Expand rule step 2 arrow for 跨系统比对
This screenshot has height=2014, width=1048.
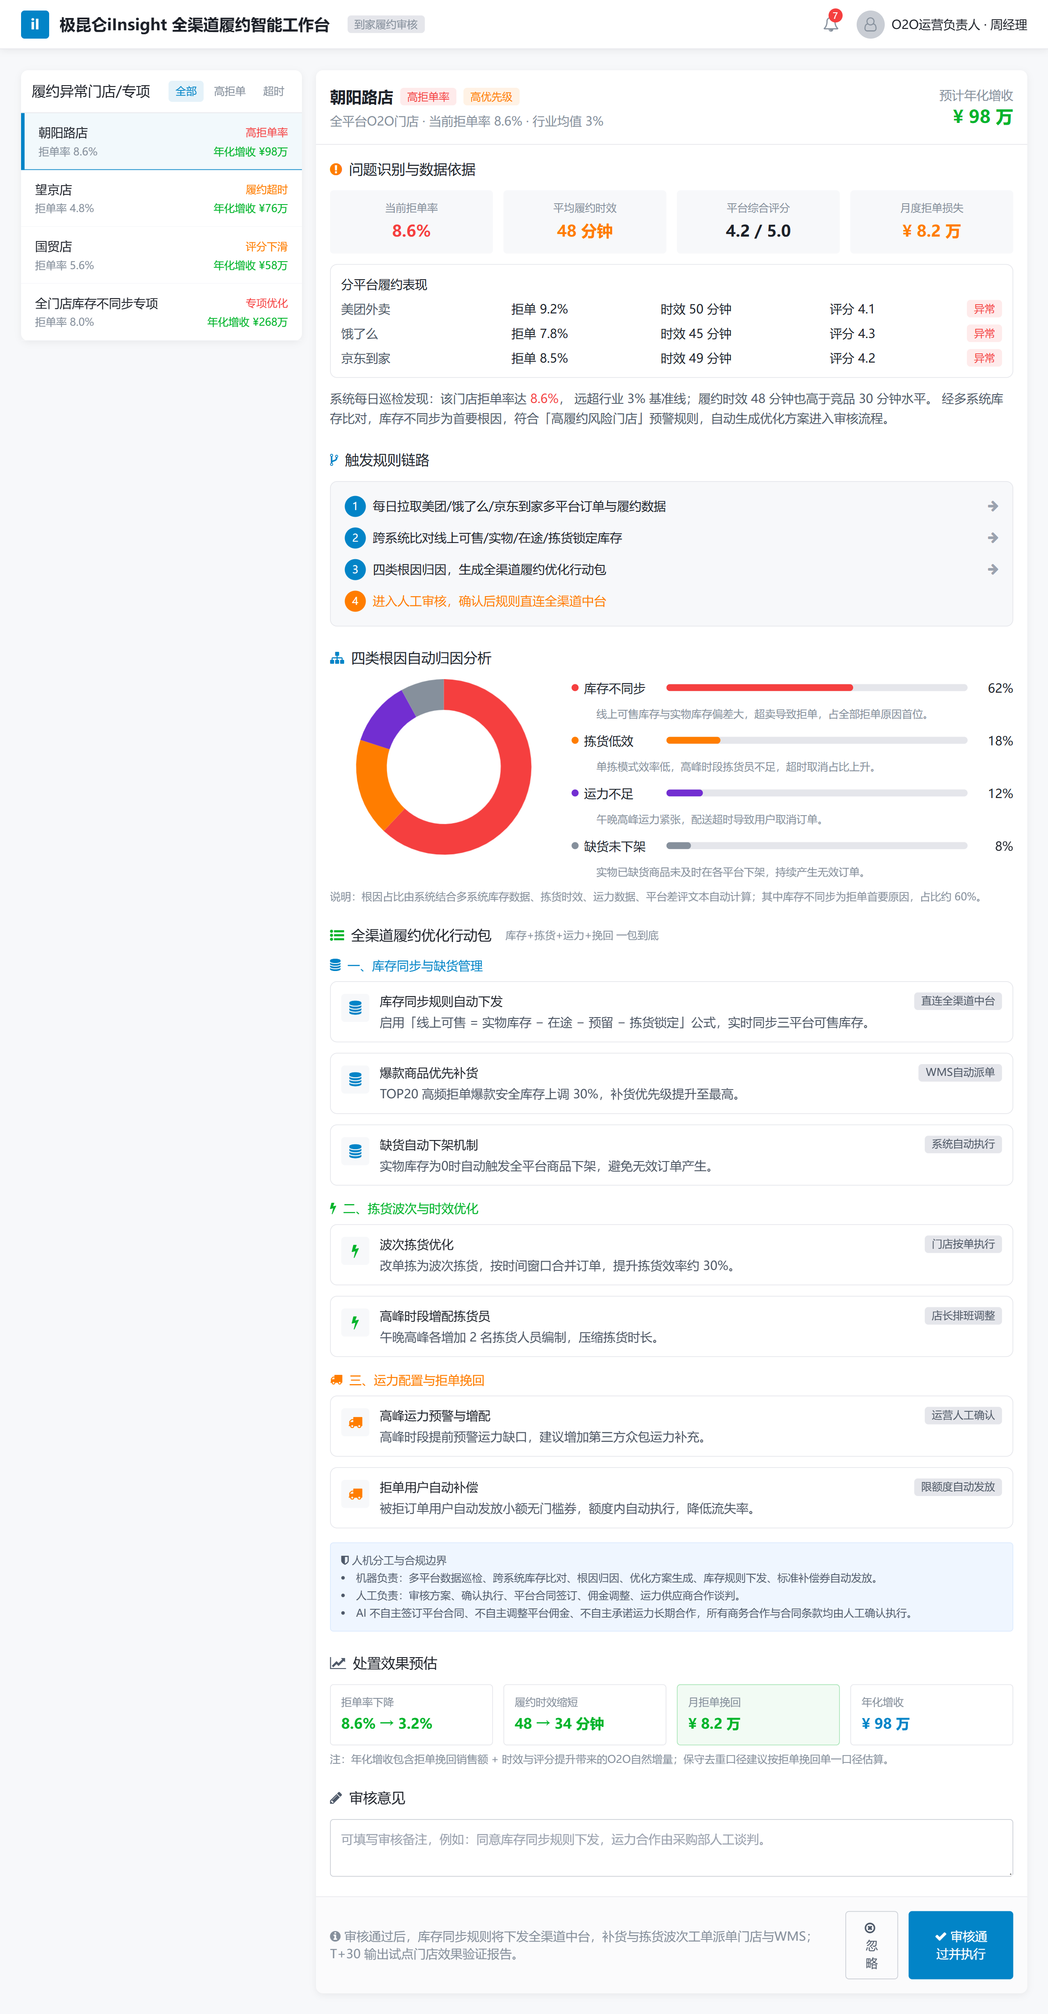point(993,538)
